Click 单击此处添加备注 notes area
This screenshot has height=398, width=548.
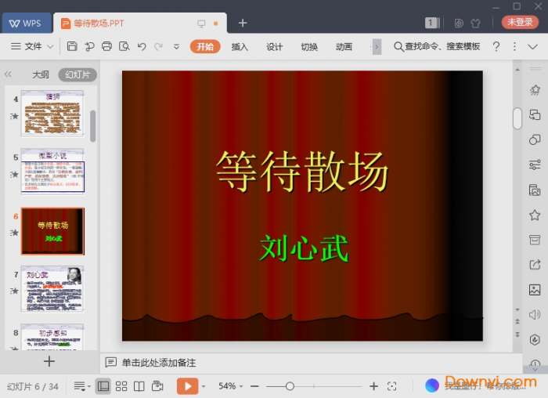tap(159, 363)
